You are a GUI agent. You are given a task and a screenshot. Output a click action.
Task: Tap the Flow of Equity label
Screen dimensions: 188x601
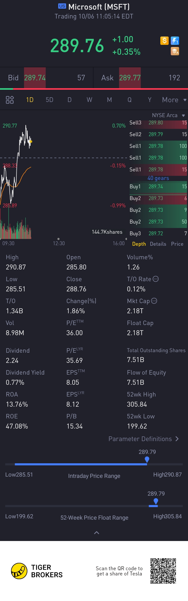pyautogui.click(x=146, y=372)
